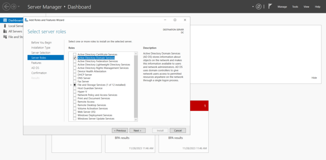Toggle File and Storage Services checkbox
This screenshot has width=326, height=160.
pyautogui.click(x=75, y=85)
